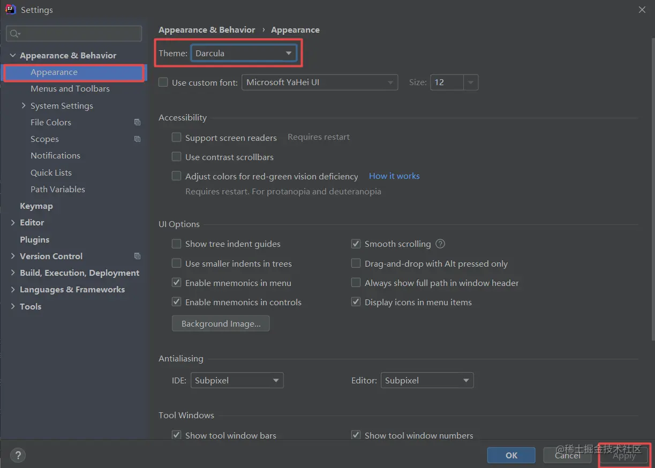Click the search magnifier icon
Screen dimensions: 655x468
pyautogui.click(x=14, y=34)
